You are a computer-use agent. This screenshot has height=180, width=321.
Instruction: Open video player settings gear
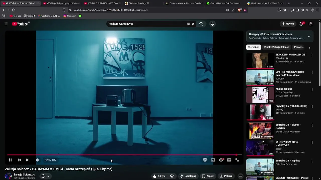tap(221, 160)
